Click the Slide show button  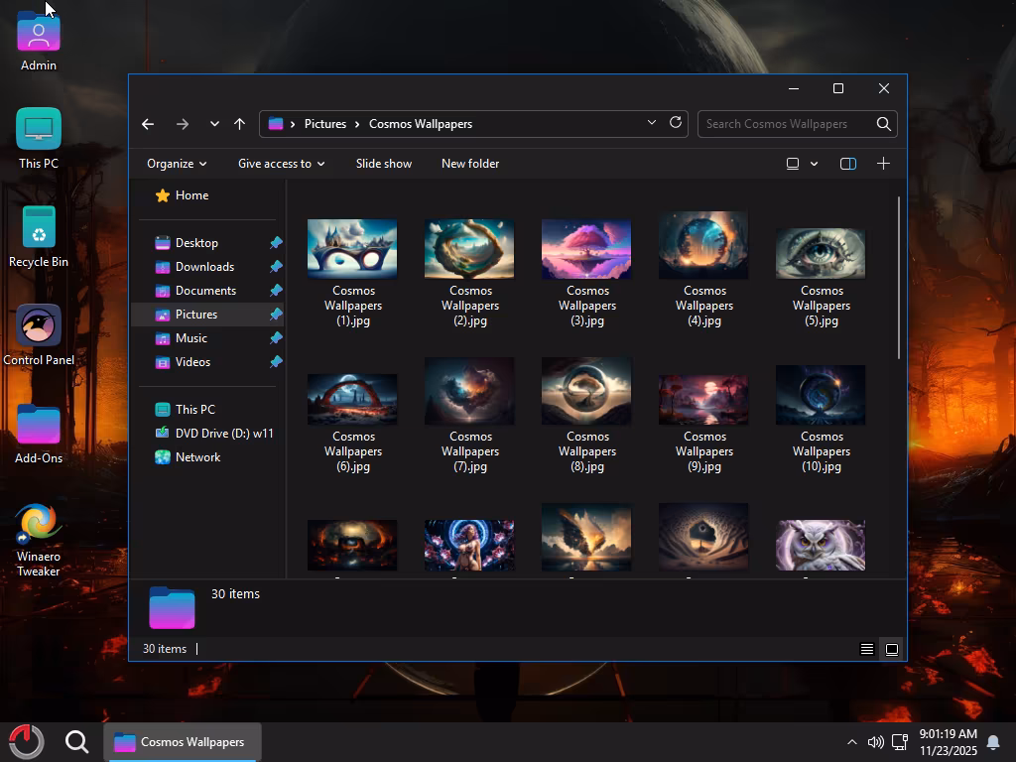[383, 164]
